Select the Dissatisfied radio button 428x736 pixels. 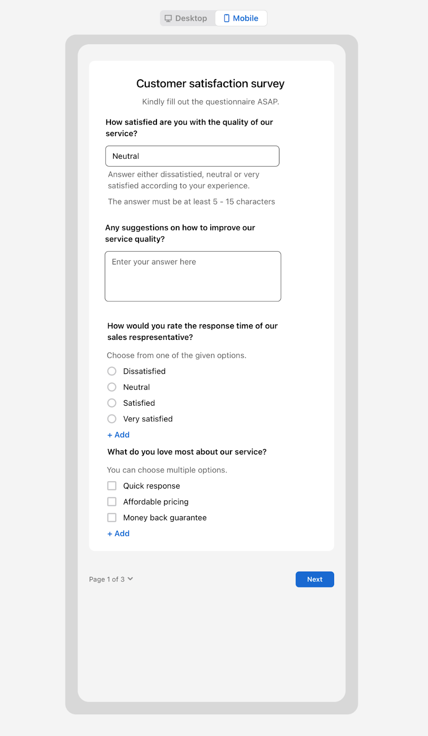click(x=112, y=371)
